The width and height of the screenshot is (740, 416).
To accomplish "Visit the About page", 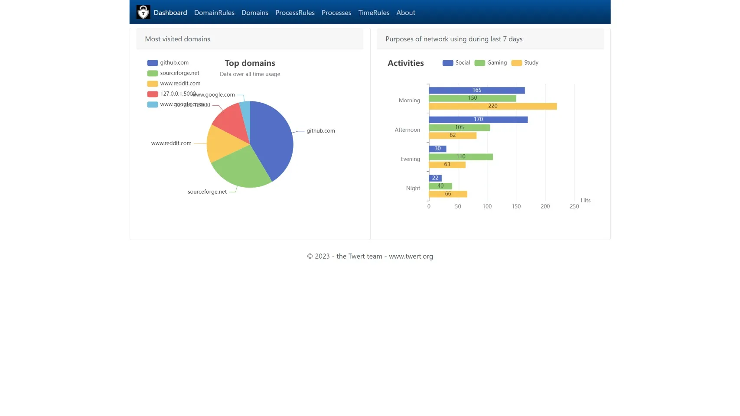I will coord(406,13).
